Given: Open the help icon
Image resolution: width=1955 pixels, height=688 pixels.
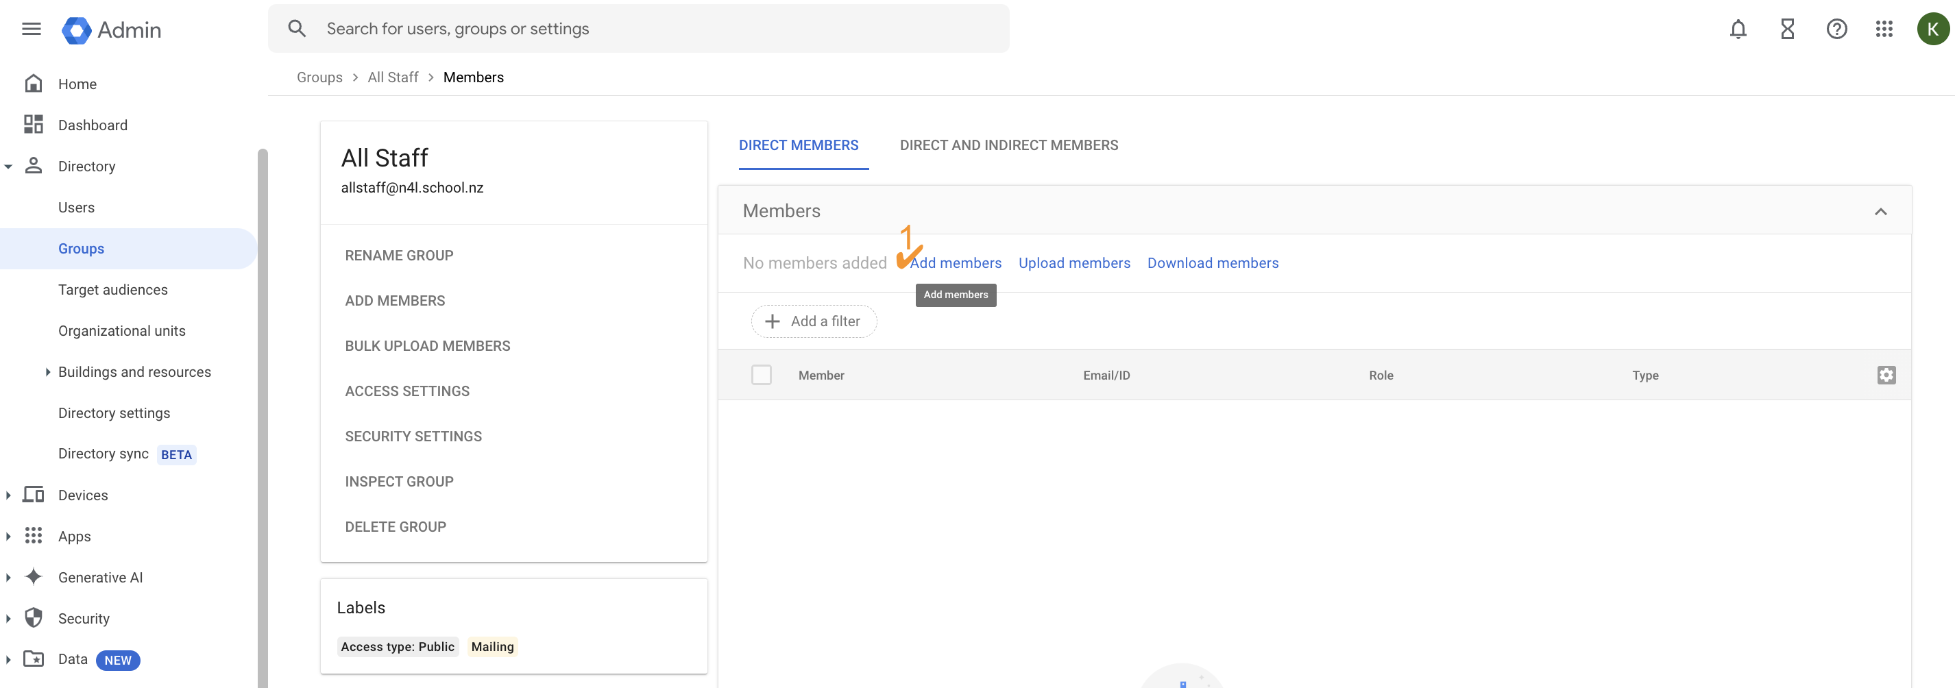Looking at the screenshot, I should coord(1836,29).
